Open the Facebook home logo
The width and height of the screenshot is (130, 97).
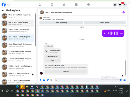click(4, 5)
